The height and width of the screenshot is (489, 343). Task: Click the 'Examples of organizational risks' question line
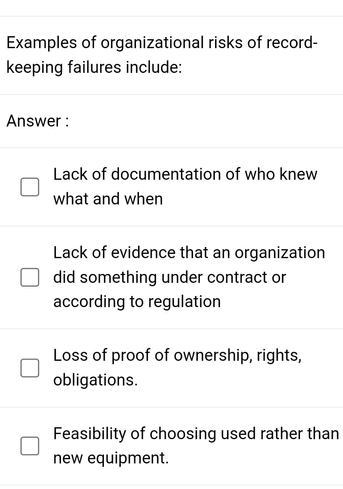(162, 43)
